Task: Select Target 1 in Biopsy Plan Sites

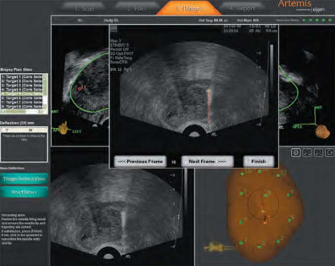Action: coord(22,77)
